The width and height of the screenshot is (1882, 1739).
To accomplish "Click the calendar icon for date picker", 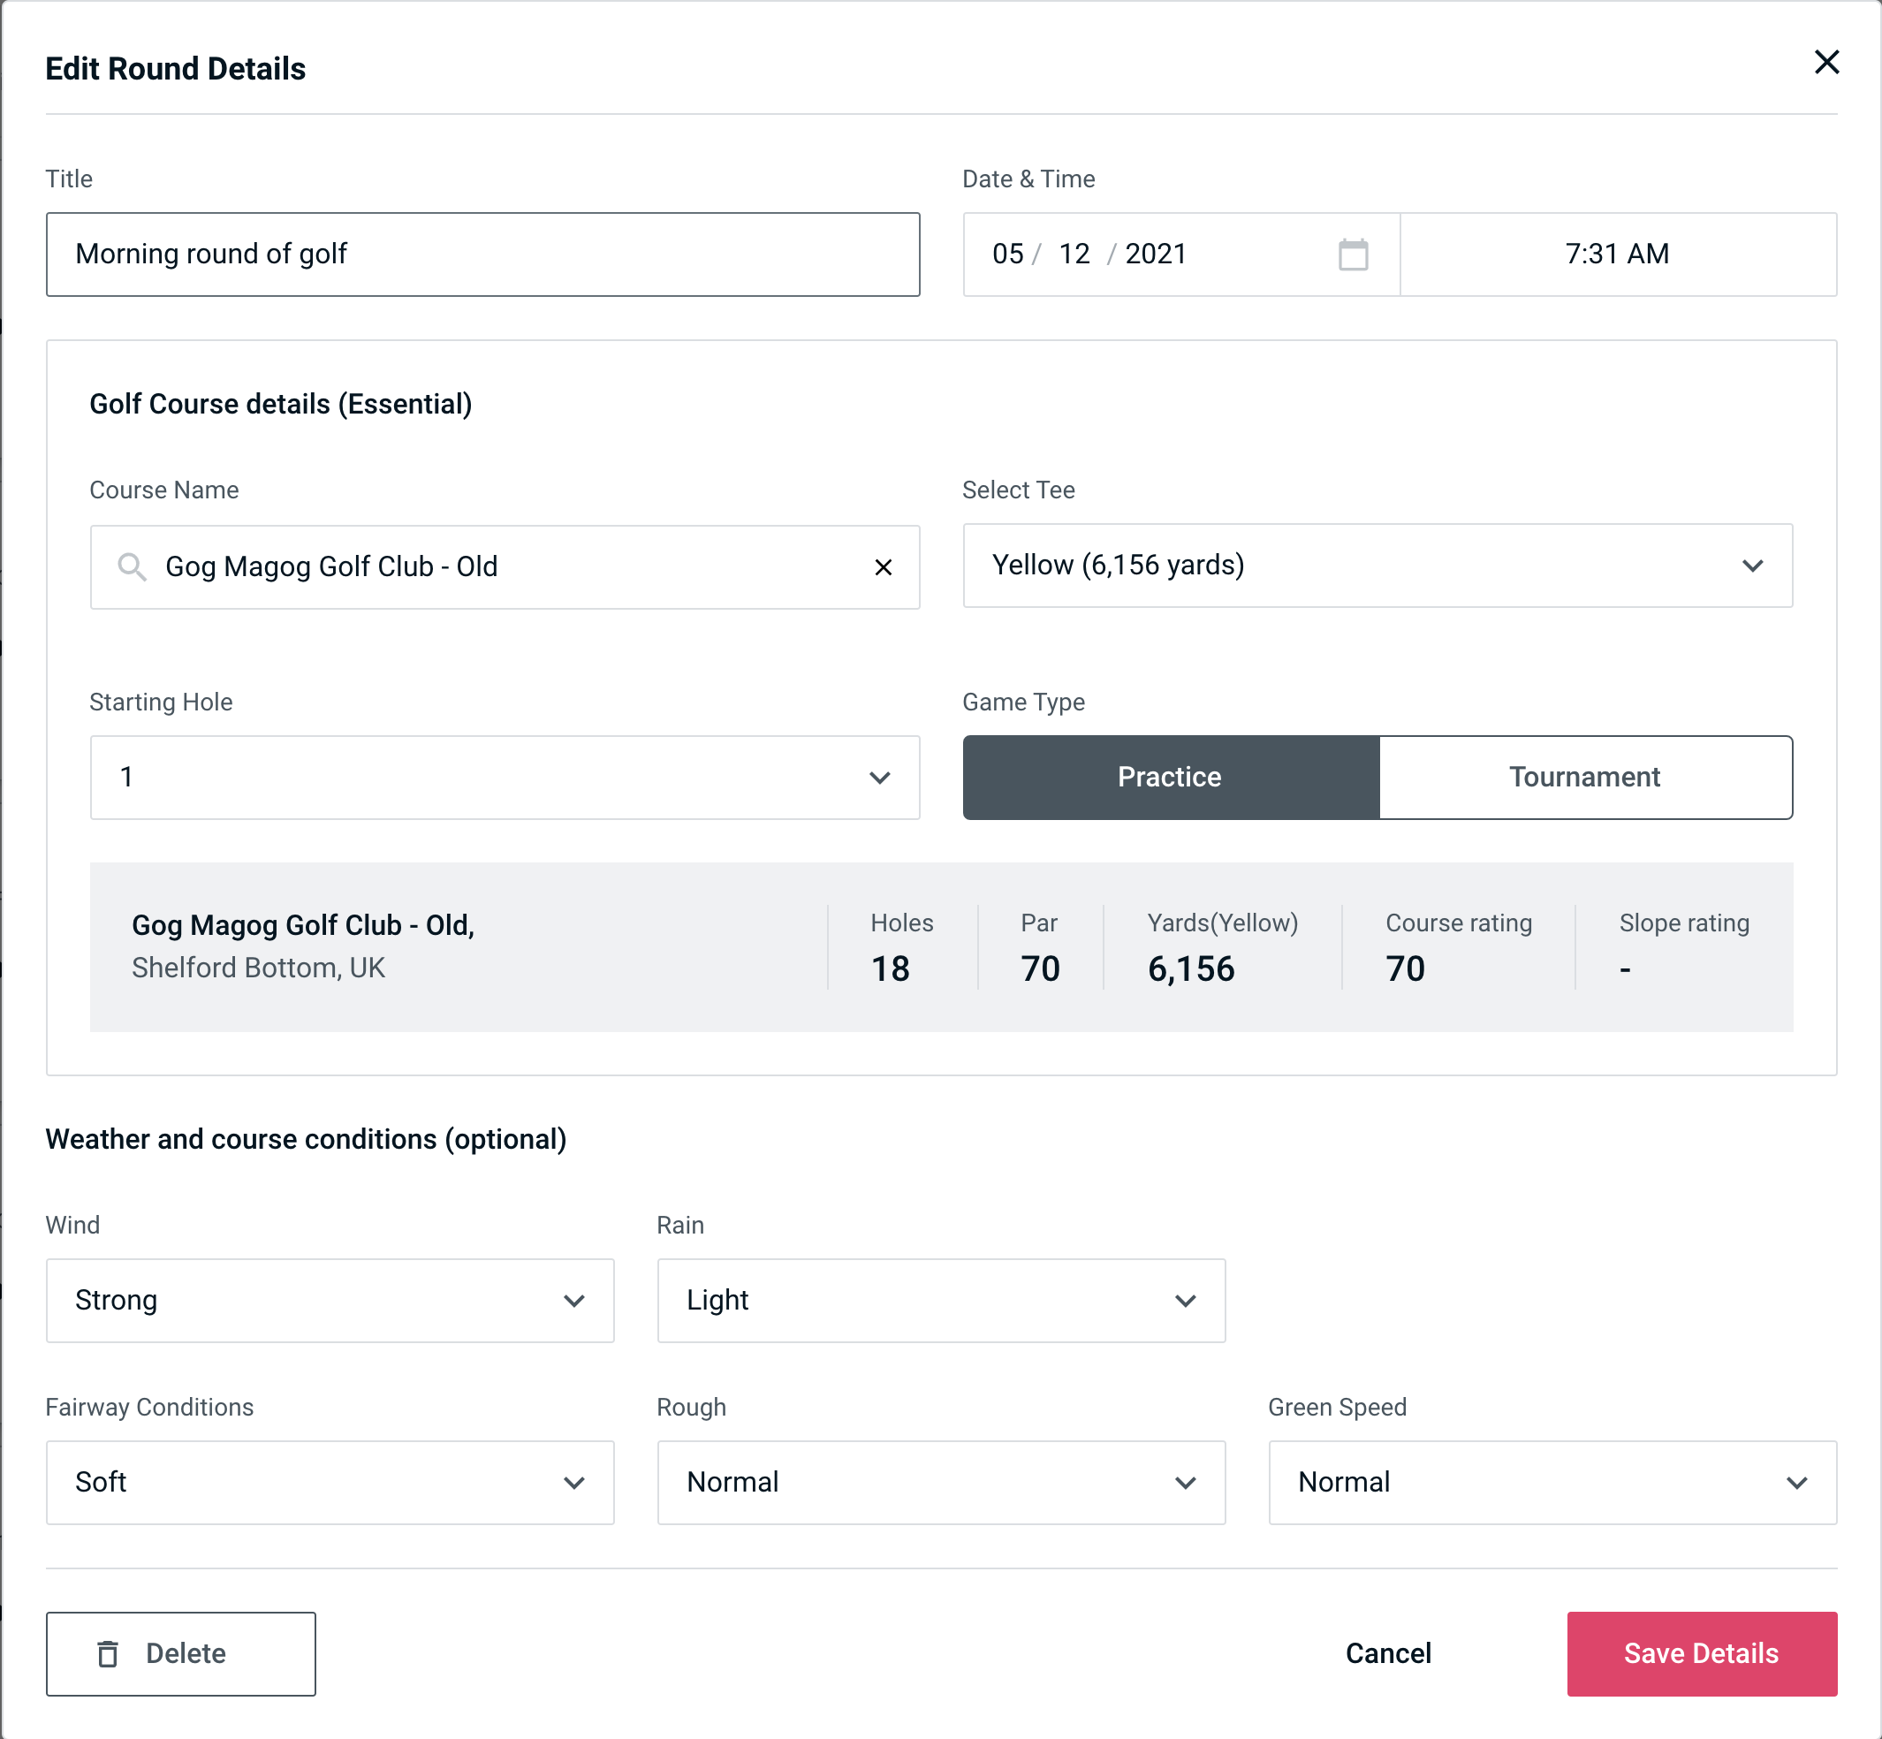I will [x=1355, y=254].
